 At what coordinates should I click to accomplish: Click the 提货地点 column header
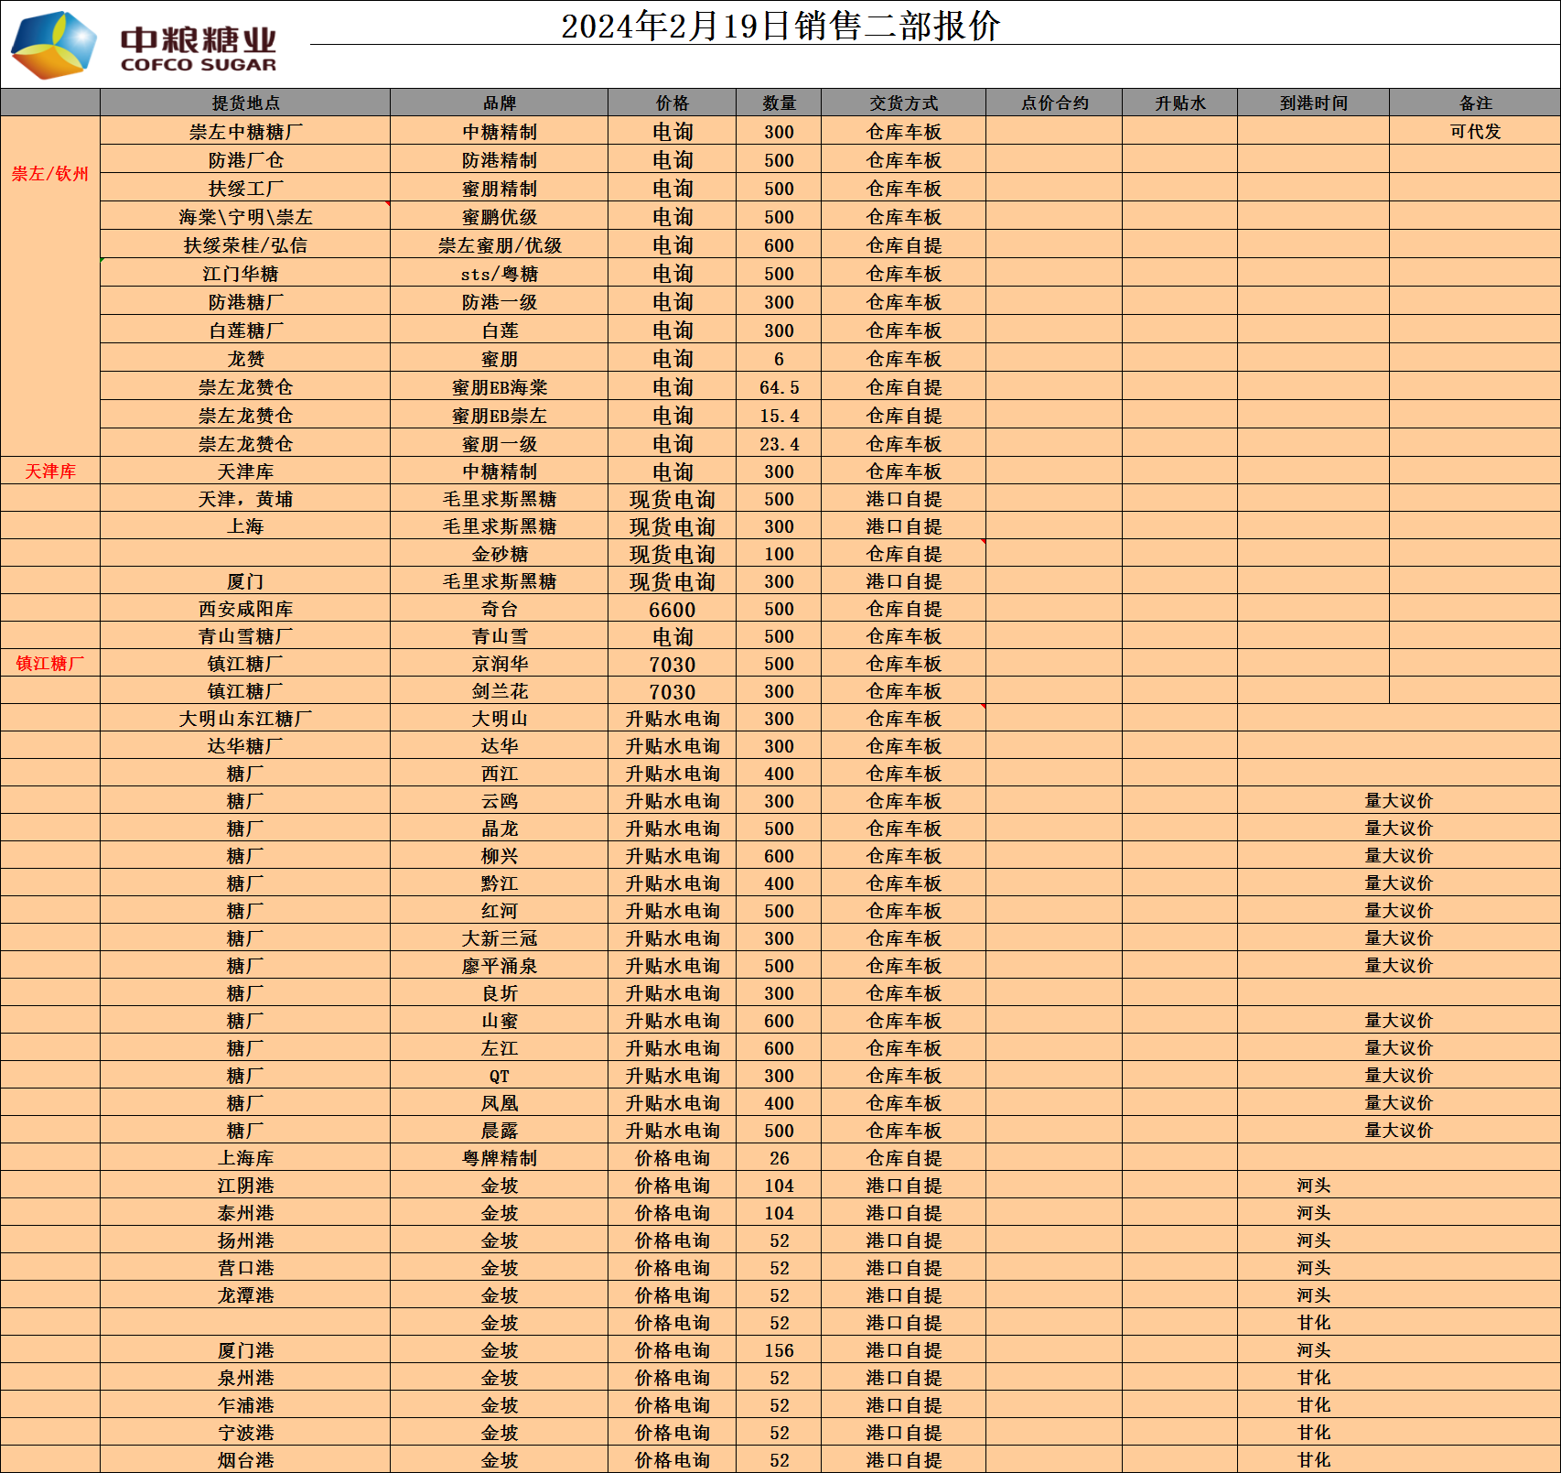click(245, 103)
